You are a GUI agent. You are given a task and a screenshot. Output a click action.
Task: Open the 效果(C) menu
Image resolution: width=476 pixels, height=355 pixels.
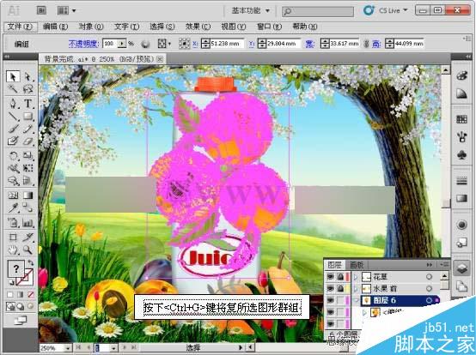(x=198, y=27)
